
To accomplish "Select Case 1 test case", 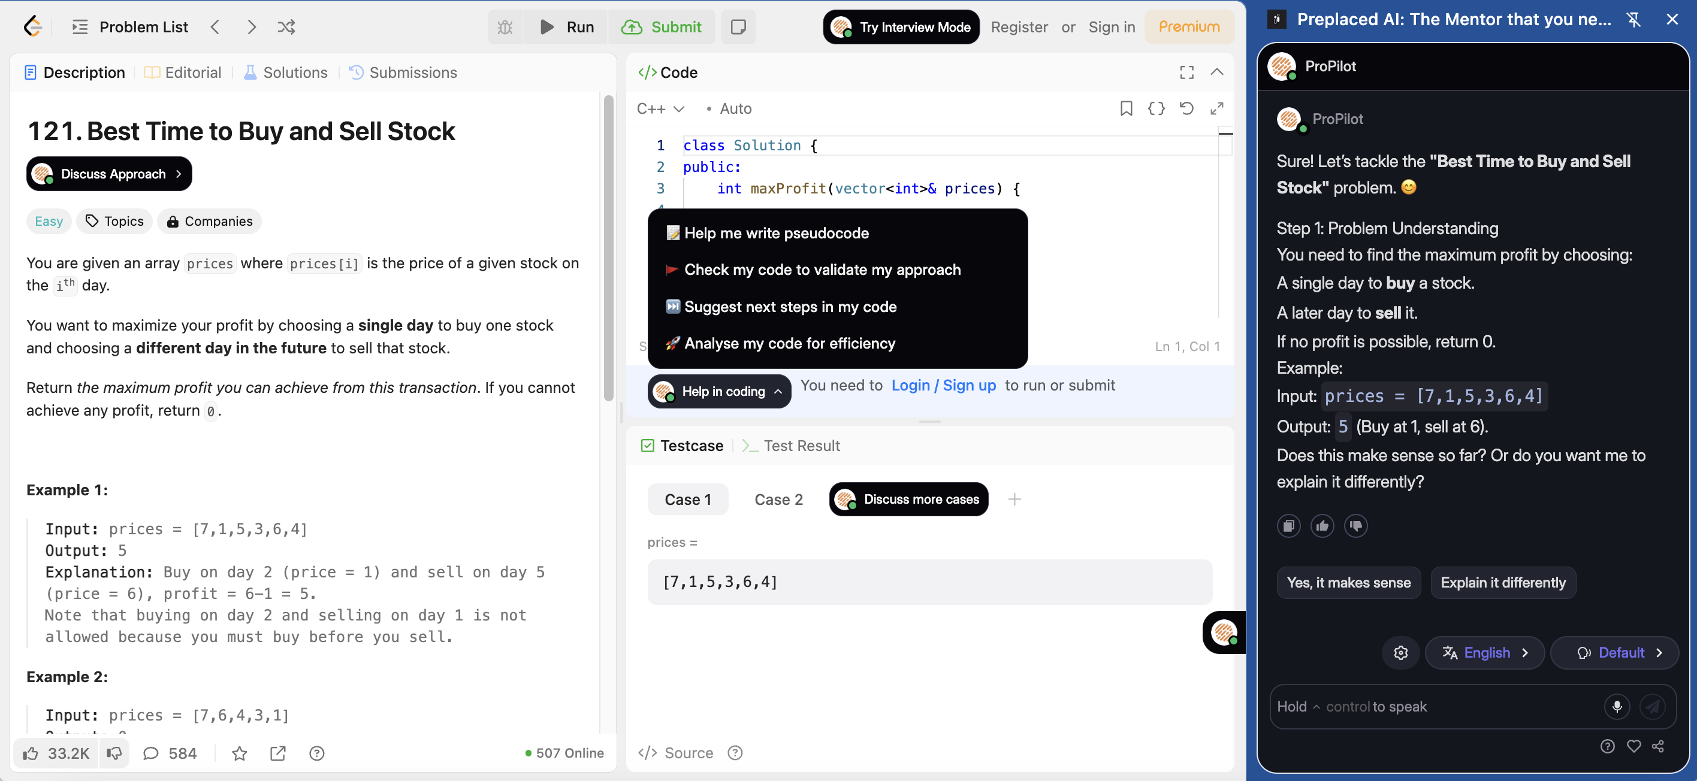I will 687,500.
